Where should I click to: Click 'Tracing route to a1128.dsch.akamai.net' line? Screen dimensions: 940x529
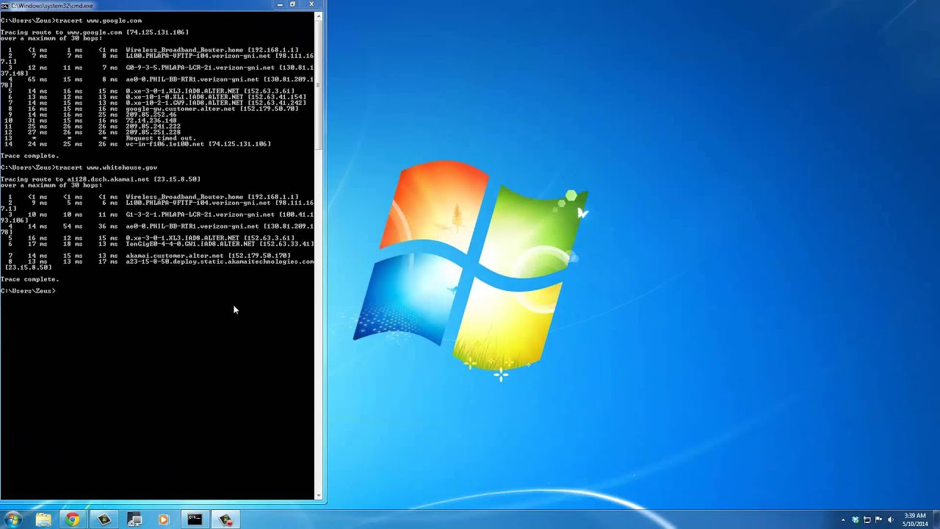pos(101,179)
